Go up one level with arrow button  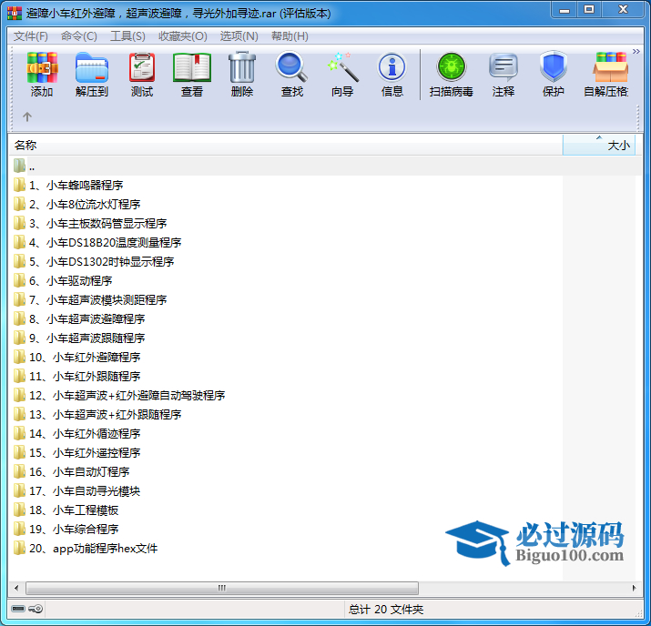(27, 116)
